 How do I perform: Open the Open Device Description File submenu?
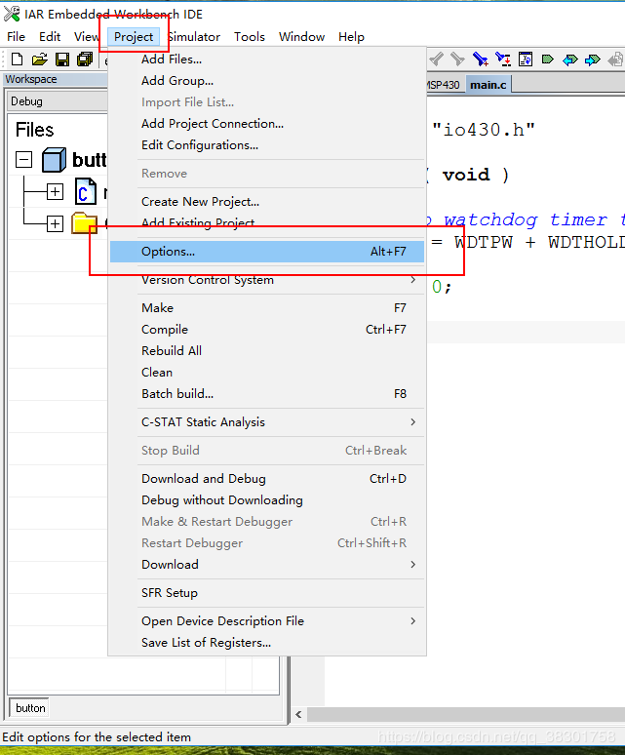click(267, 621)
